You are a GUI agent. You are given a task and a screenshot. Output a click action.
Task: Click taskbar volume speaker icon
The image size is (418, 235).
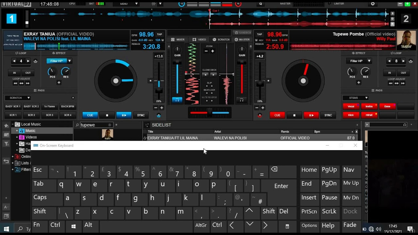[378, 229]
